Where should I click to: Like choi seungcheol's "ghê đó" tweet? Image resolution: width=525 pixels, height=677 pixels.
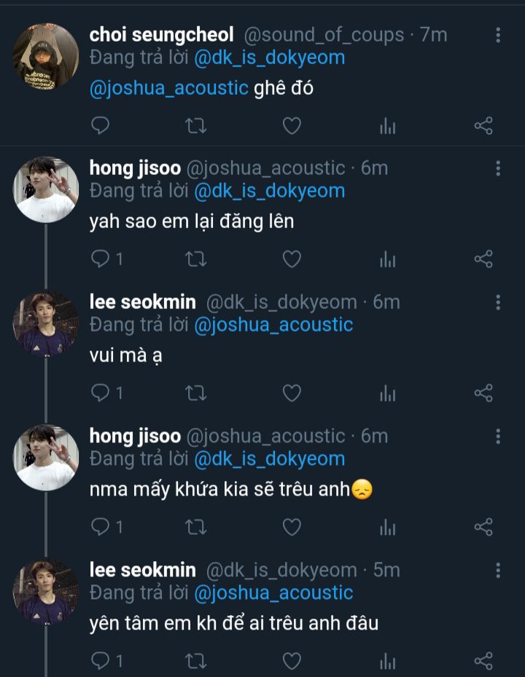pyautogui.click(x=292, y=126)
